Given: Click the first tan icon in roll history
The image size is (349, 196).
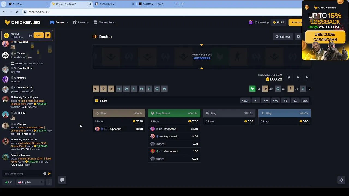Looking at the screenshot, I should pos(96,89).
